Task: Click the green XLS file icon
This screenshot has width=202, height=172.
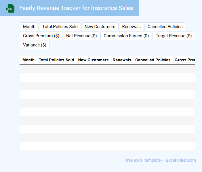Action: point(10,8)
